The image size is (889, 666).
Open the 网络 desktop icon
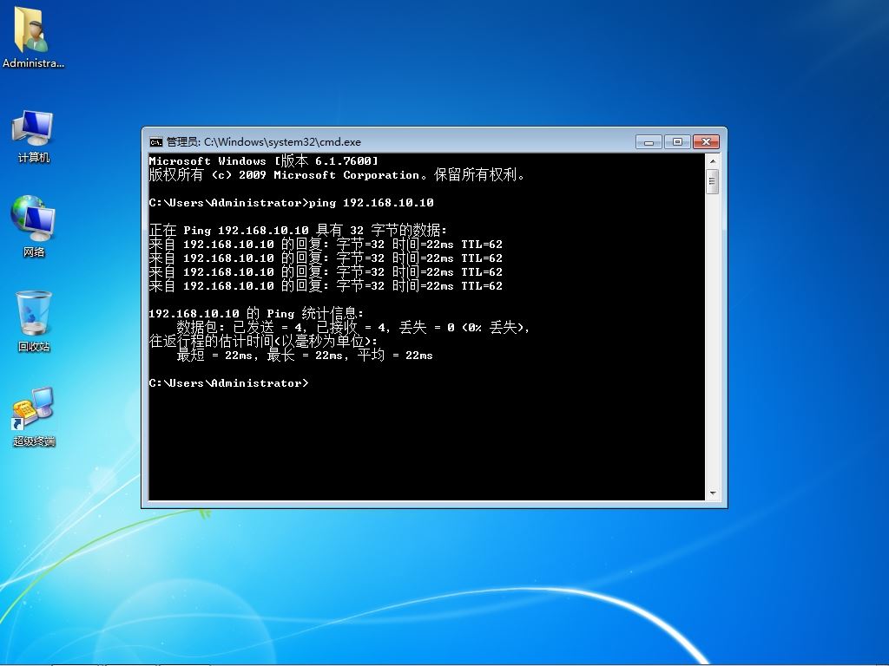pyautogui.click(x=34, y=226)
